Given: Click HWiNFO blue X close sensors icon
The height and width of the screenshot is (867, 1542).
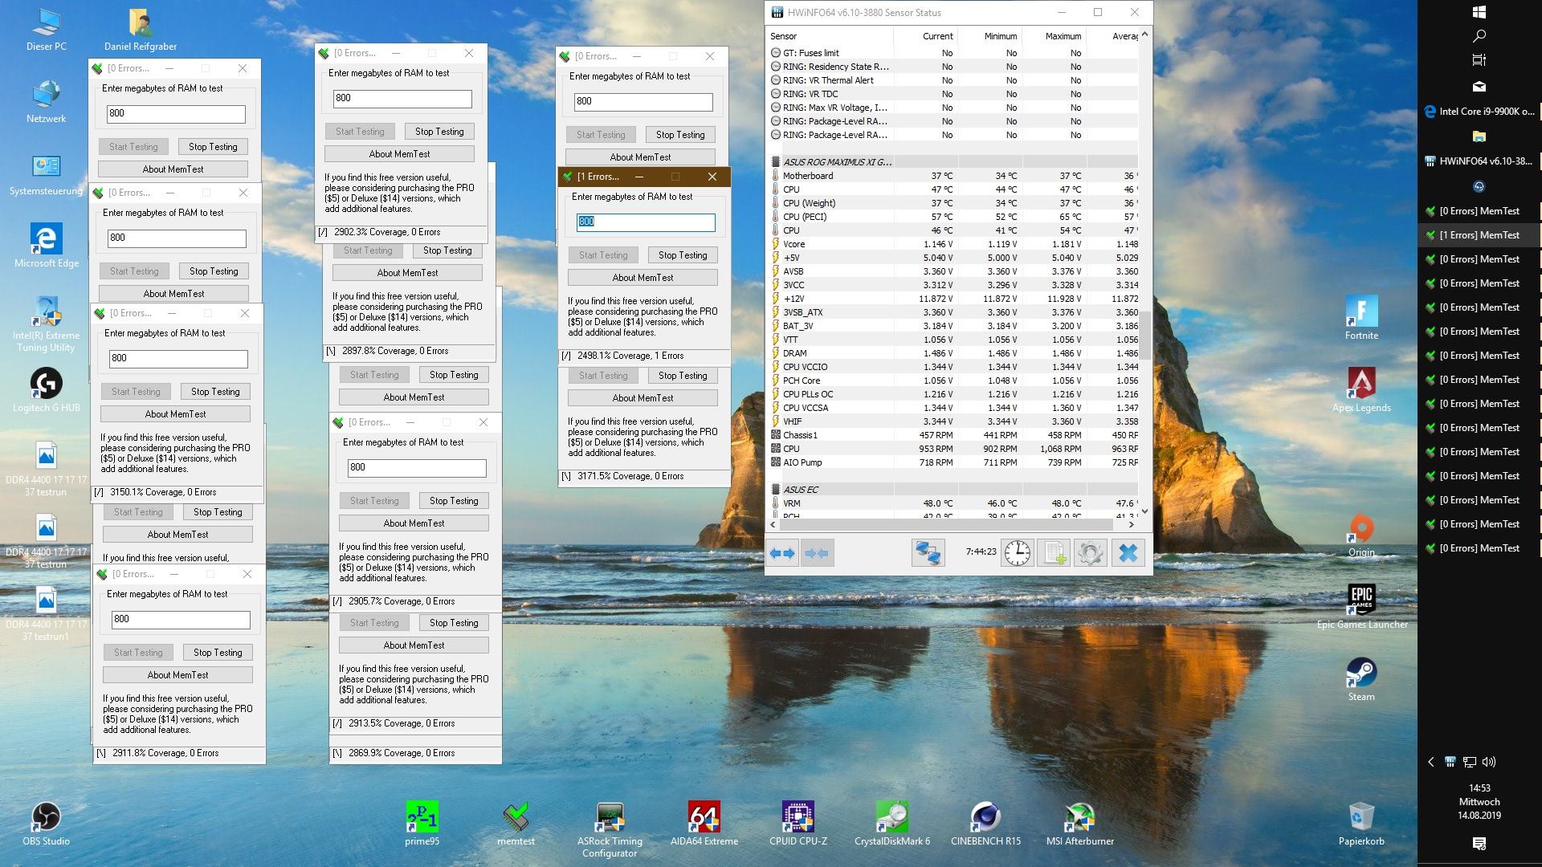Looking at the screenshot, I should click(1128, 553).
